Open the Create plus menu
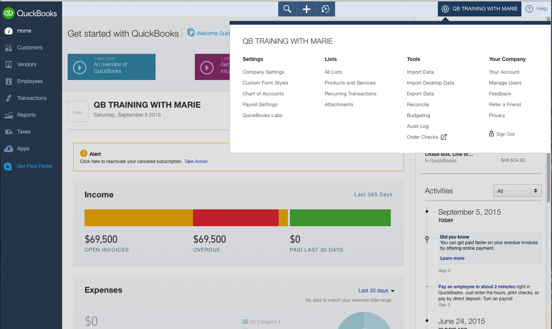Screen dimensions: 552x329 307,9
